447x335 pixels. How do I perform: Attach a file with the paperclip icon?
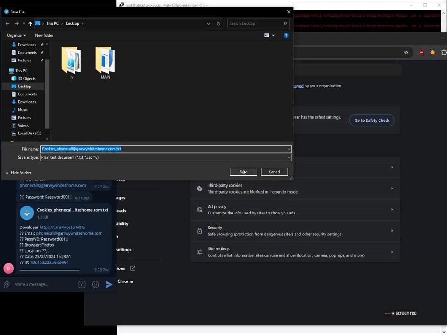7,284
